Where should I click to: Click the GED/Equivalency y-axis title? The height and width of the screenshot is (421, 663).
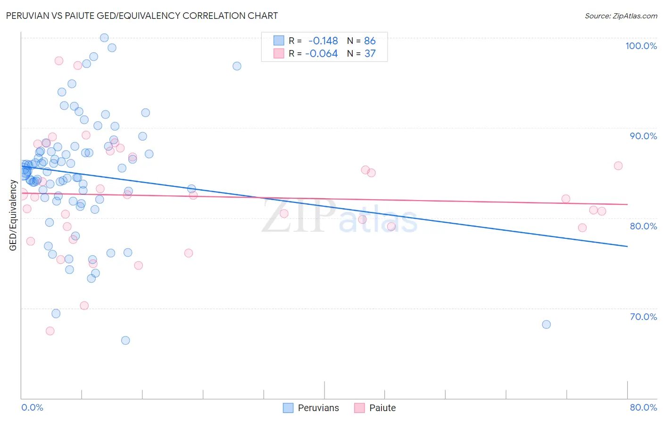[x=13, y=215]
